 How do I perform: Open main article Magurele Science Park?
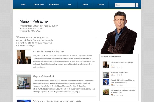[44, 76]
